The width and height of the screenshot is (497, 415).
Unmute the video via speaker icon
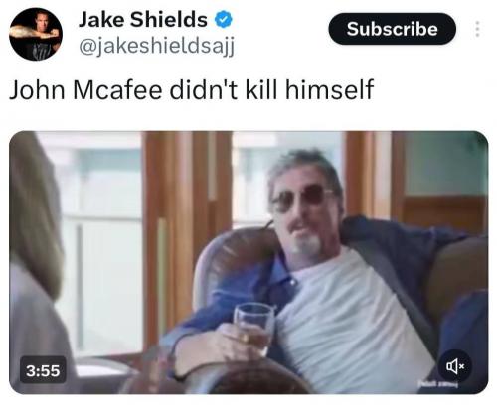pos(455,366)
